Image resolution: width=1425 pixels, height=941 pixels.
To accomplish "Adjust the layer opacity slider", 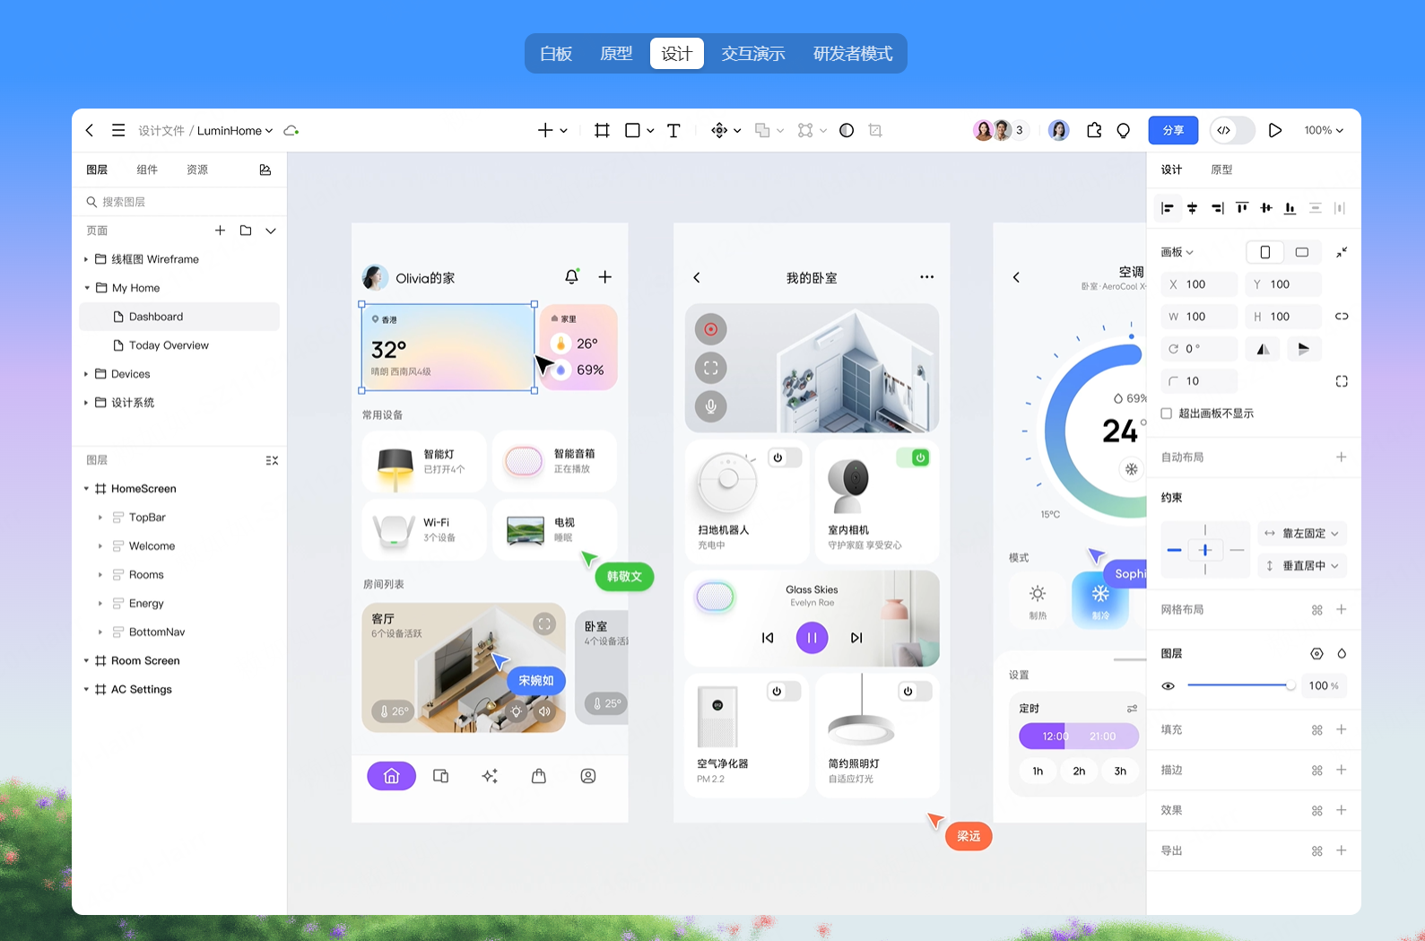I will click(1241, 686).
